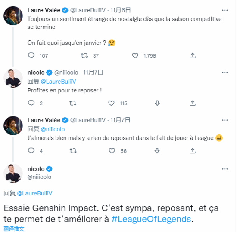Open more options on the 11月6日 tweet
The width and height of the screenshot is (237, 232).
225,10
